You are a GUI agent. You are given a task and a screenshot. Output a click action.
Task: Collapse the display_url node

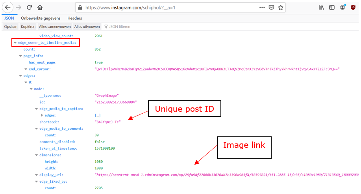click(36, 175)
